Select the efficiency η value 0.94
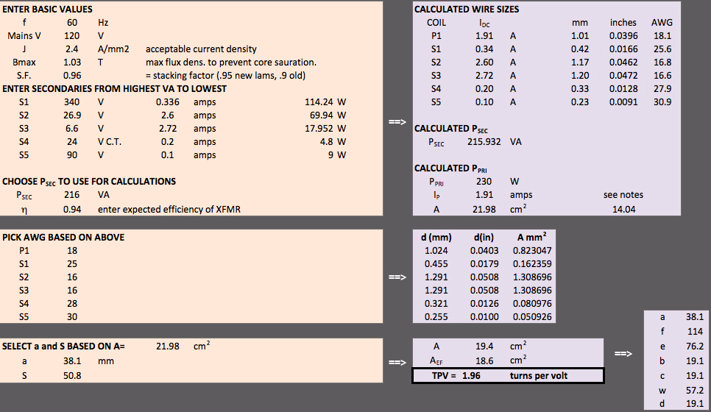The image size is (711, 412). [72, 210]
